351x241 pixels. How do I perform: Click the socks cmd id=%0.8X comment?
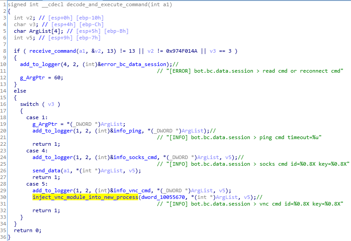coord(253,164)
